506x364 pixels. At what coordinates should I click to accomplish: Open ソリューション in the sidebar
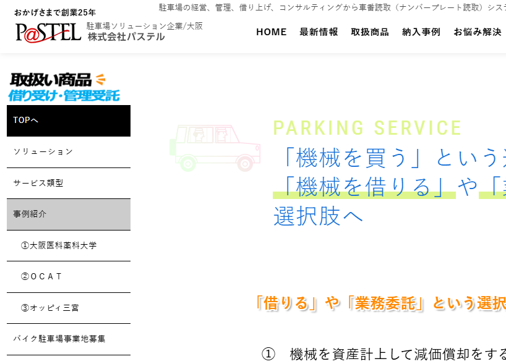[x=69, y=152]
